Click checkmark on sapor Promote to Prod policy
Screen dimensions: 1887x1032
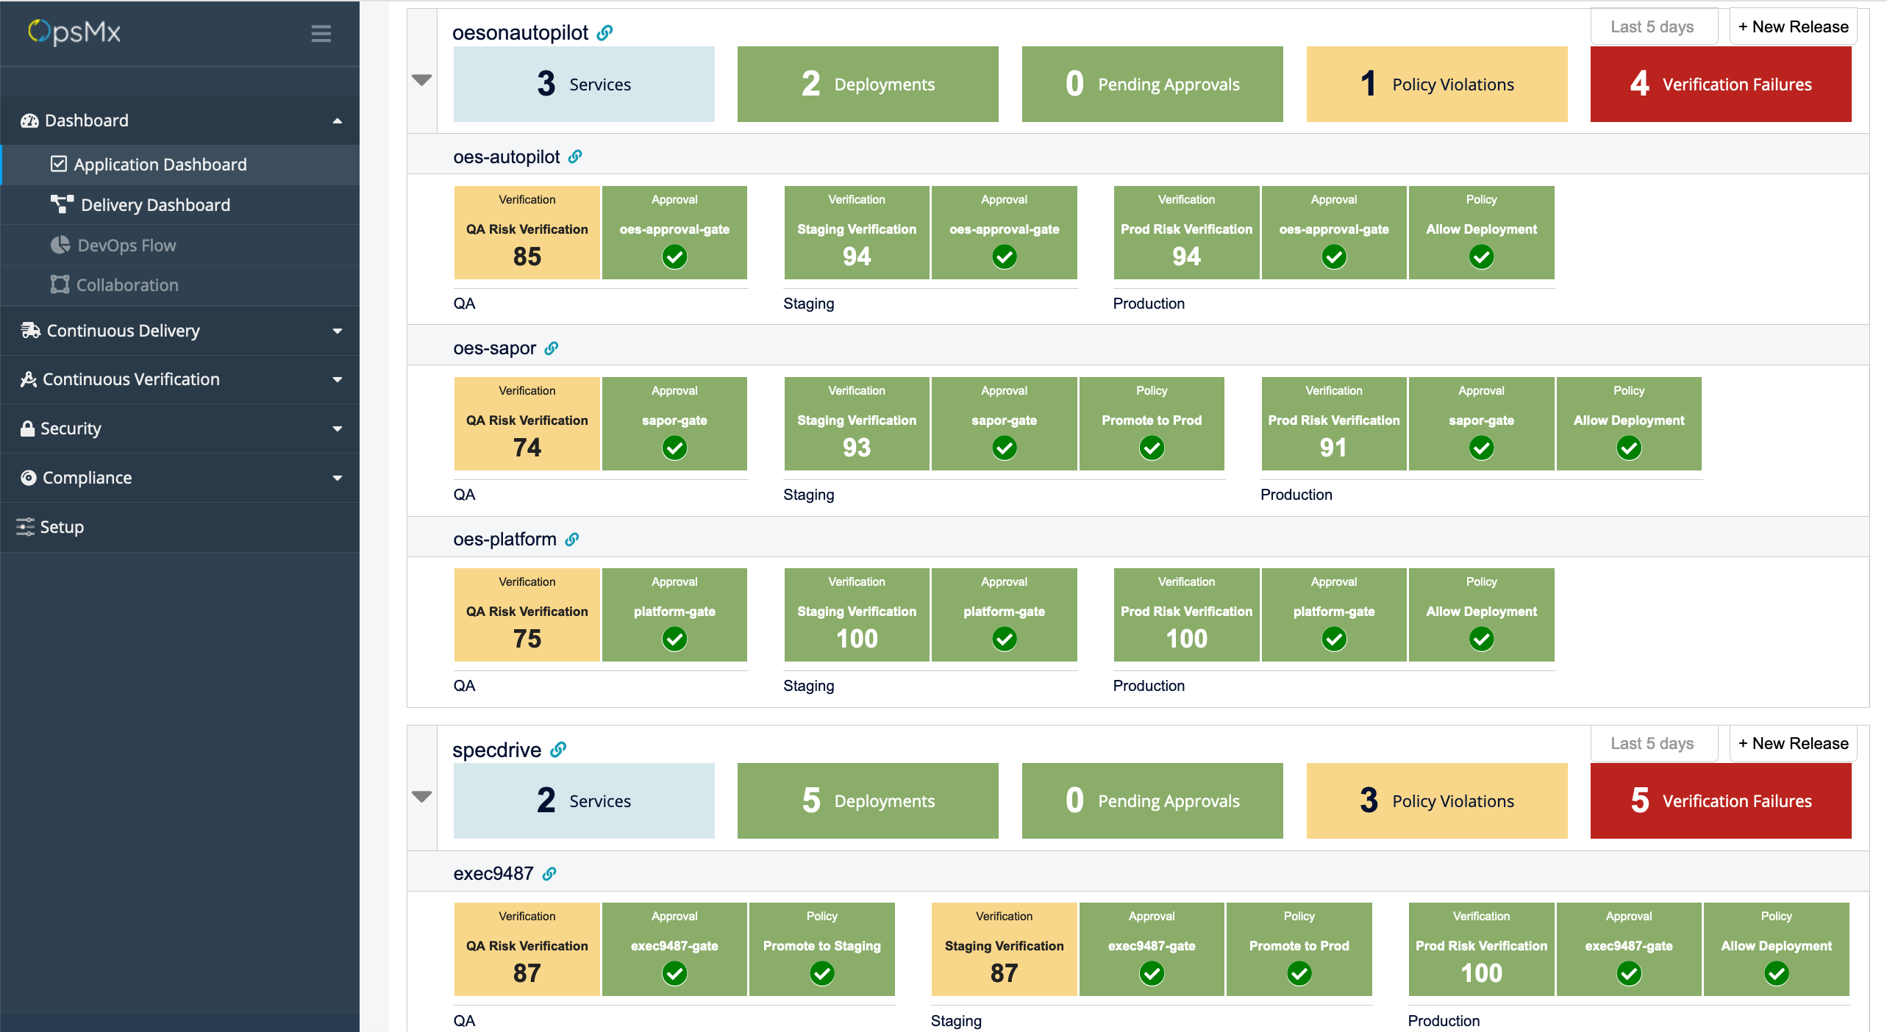(1152, 448)
